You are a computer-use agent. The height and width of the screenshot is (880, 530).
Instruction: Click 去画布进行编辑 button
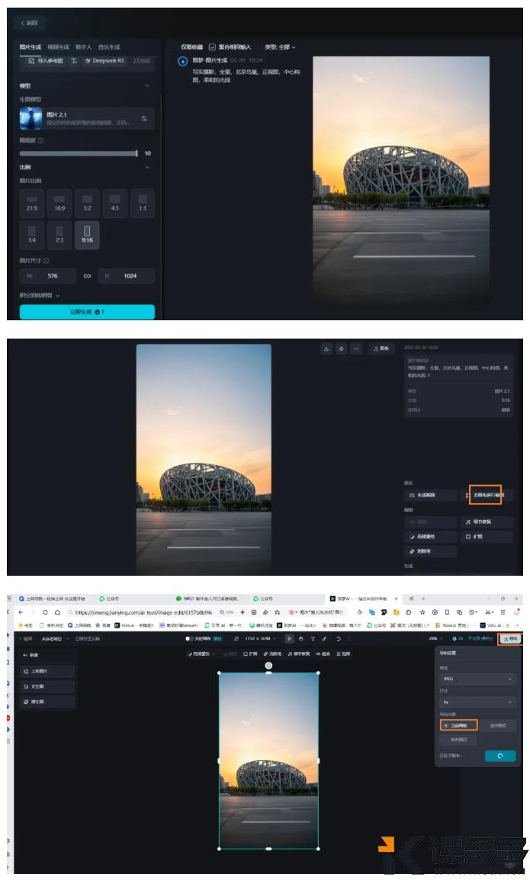[x=485, y=495]
